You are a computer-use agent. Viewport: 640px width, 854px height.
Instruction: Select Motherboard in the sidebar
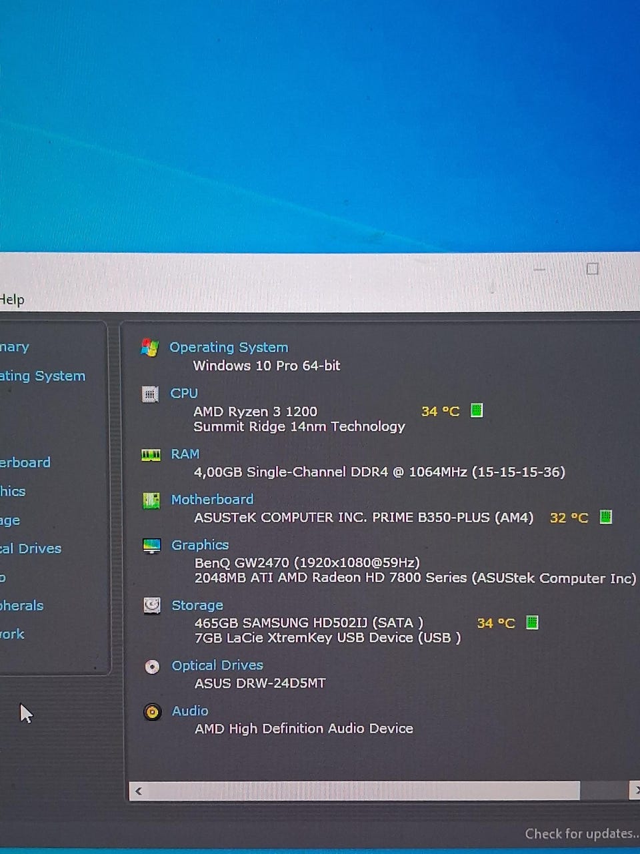click(x=25, y=462)
